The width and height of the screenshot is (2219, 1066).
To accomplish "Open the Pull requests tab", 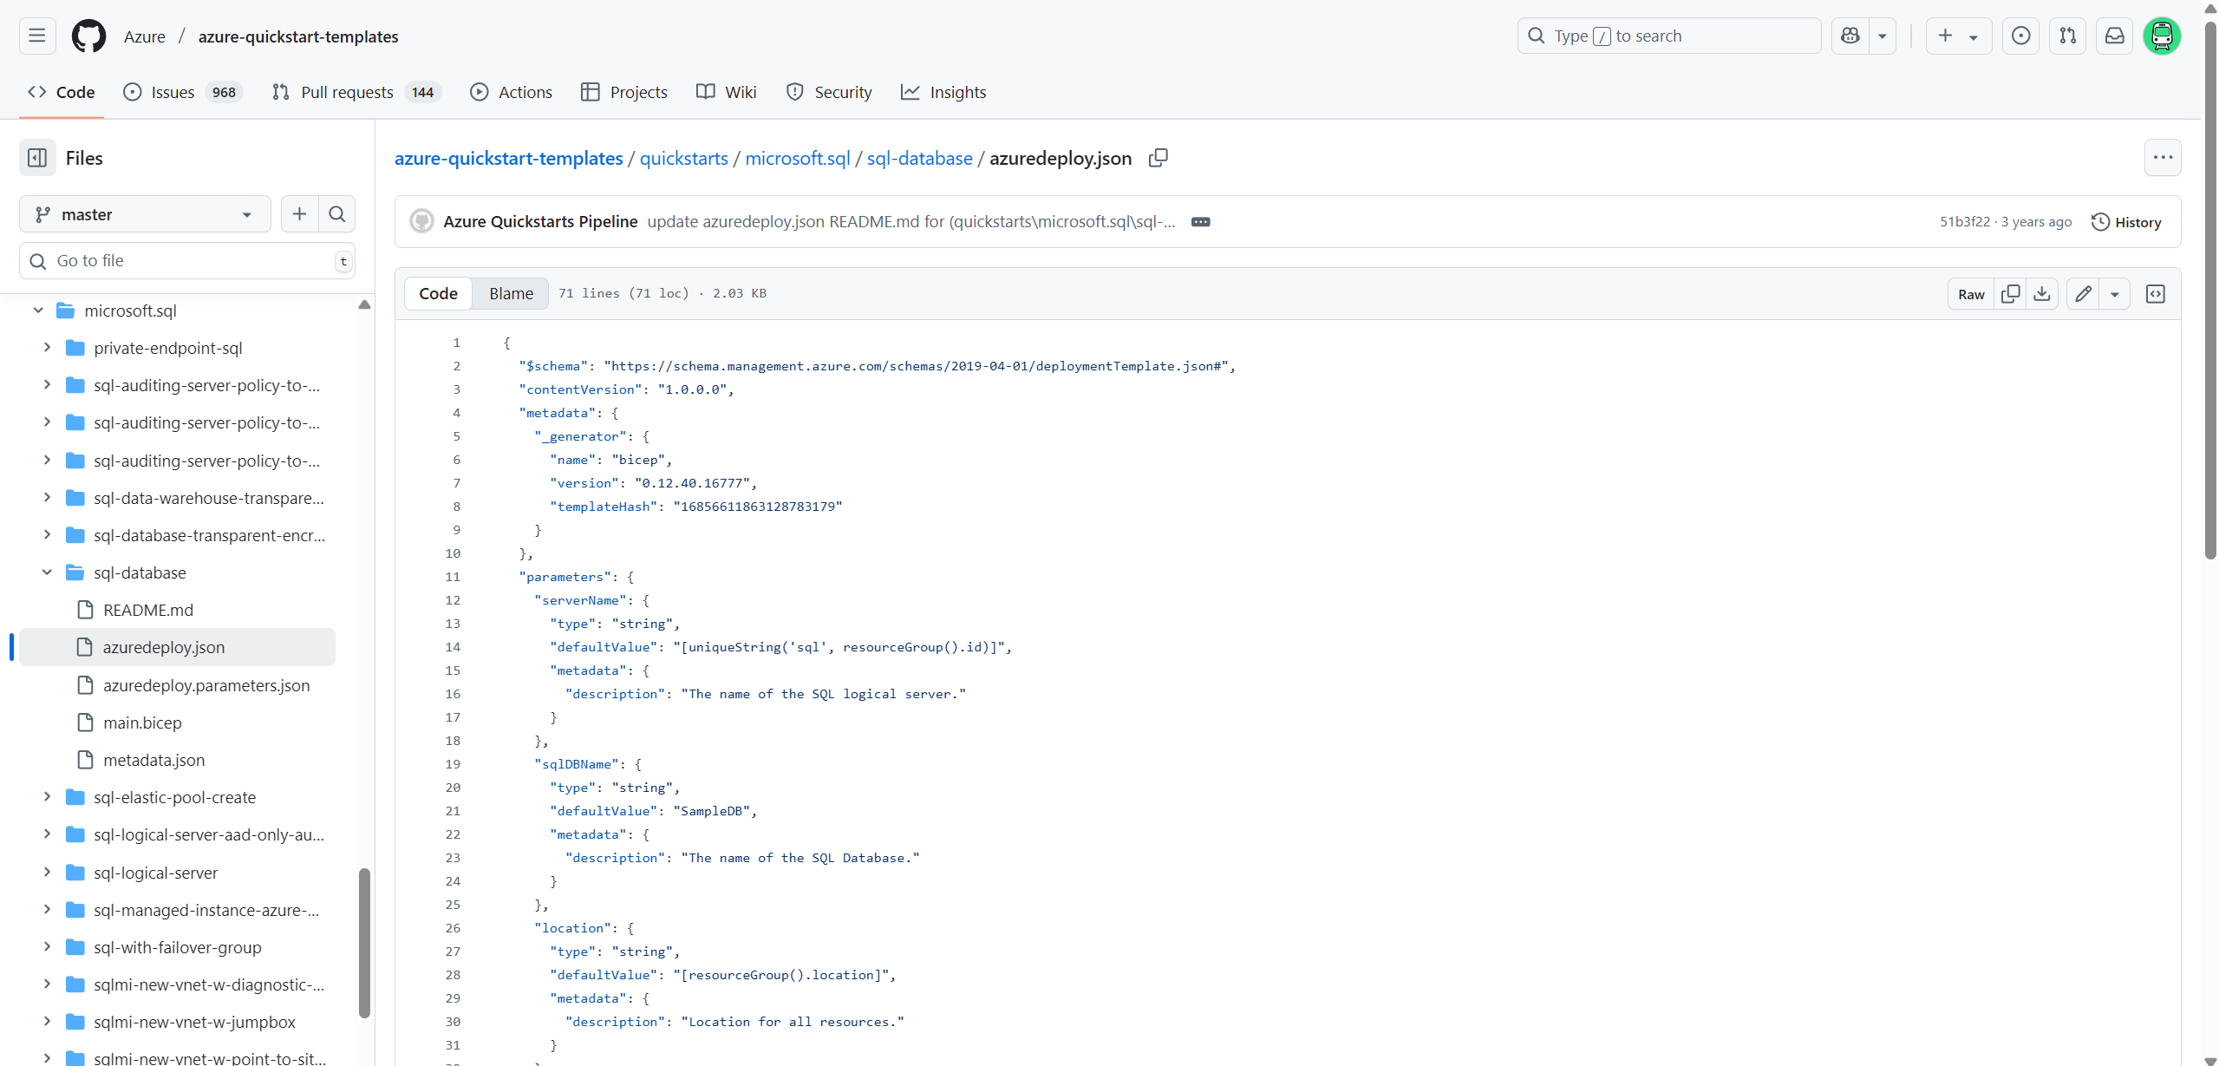I will [356, 92].
